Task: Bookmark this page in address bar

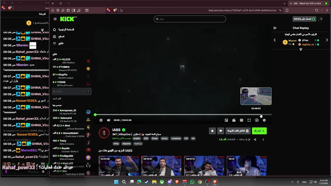Action: point(287,10)
